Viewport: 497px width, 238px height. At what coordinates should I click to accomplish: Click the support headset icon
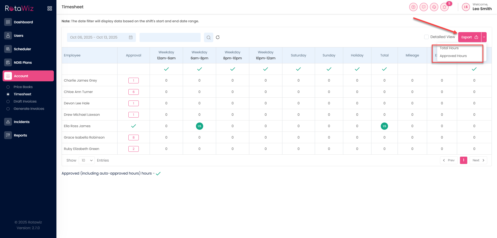pyautogui.click(x=434, y=7)
